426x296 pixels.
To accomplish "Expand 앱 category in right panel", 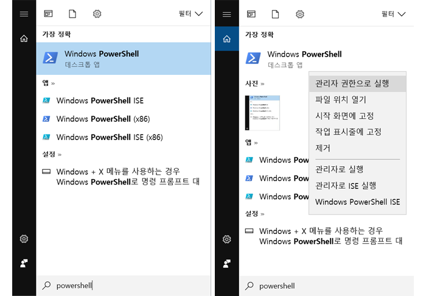I will pos(251,143).
